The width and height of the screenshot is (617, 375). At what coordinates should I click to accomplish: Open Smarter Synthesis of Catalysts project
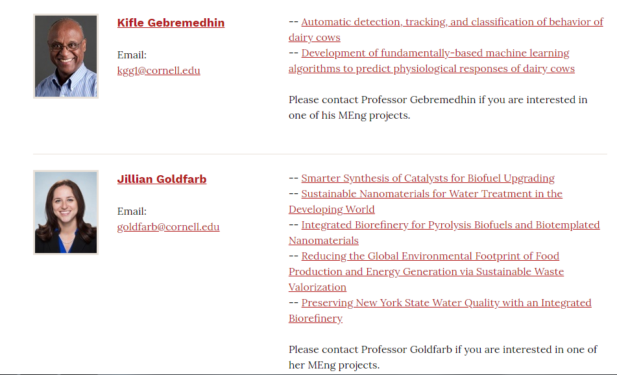click(428, 178)
